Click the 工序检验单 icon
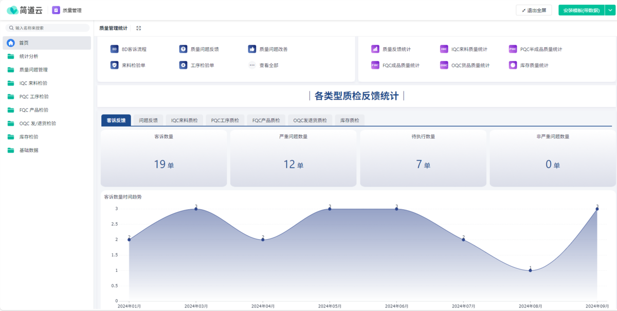This screenshot has width=617, height=311. tap(183, 65)
